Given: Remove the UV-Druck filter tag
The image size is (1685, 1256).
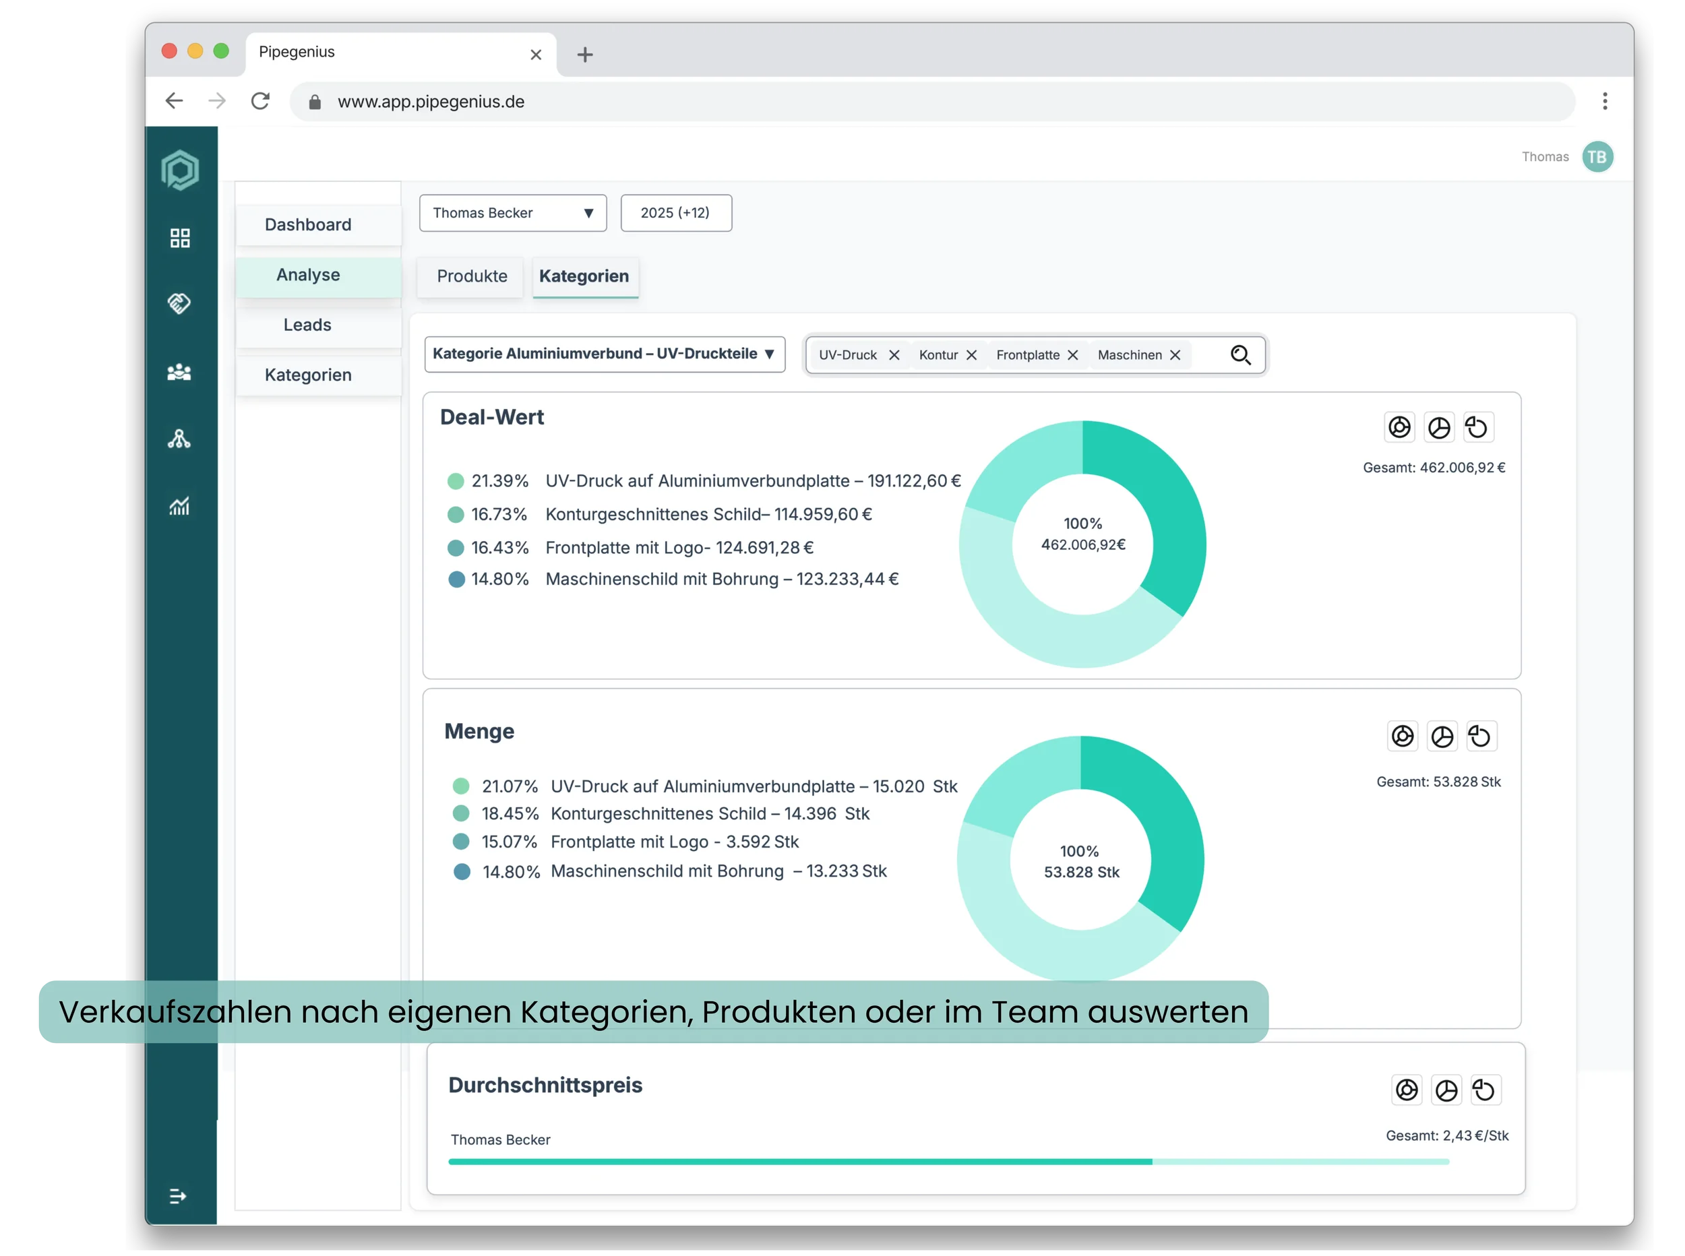Looking at the screenshot, I should pyautogui.click(x=894, y=355).
